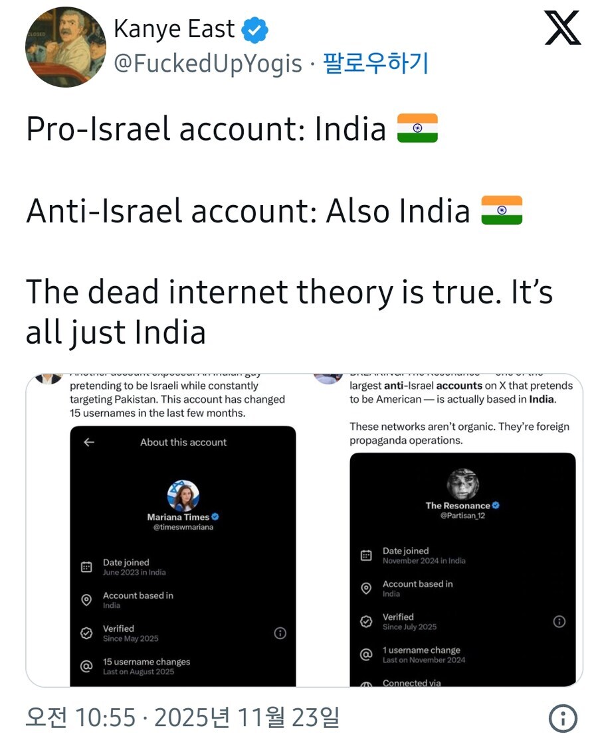Click the @ icon beside 15 username changes

[x=86, y=666]
